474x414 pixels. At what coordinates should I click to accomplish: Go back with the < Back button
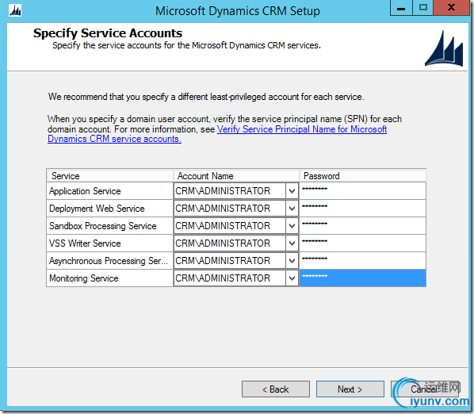(276, 389)
